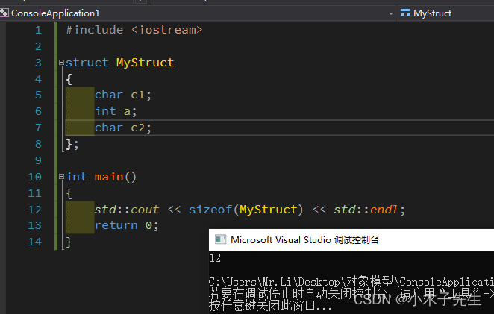This screenshot has width=494, height=314.
Task: Click the console output value 12
Action: pos(215,258)
